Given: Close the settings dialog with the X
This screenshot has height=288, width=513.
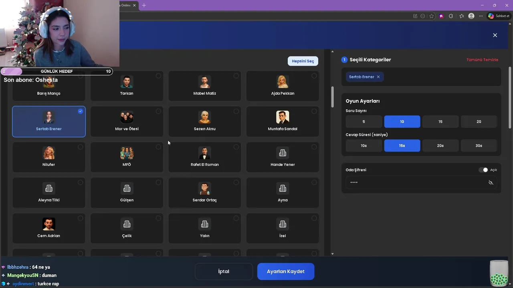Looking at the screenshot, I should [495, 35].
